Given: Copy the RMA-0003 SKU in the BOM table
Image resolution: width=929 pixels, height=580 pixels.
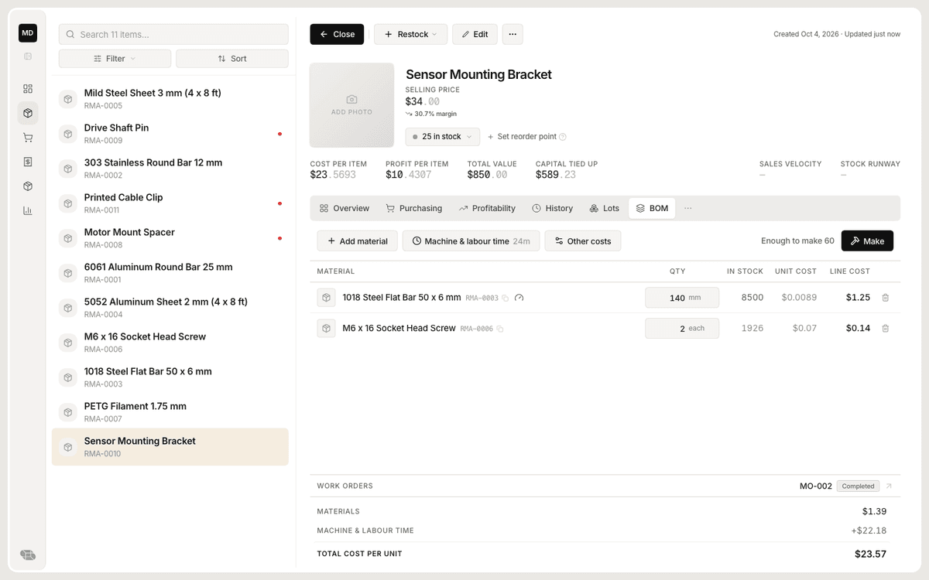Looking at the screenshot, I should [x=506, y=298].
